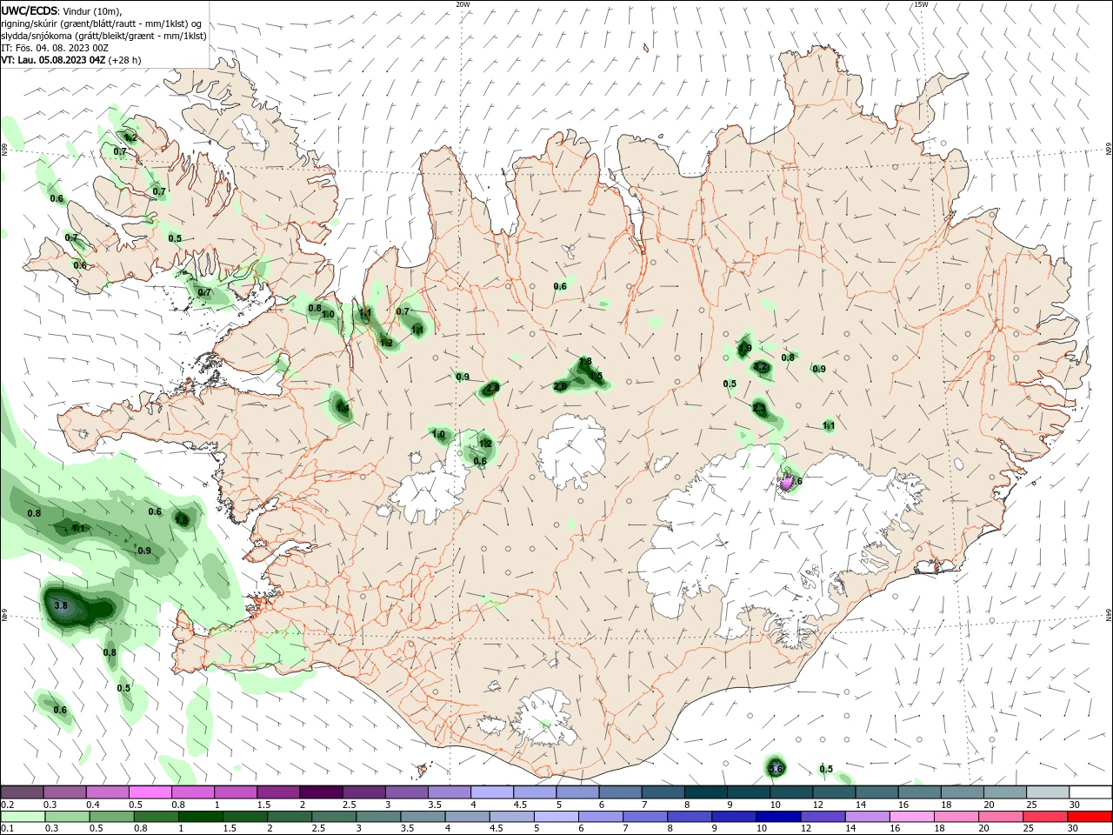Click the UWC/ECDS title in the header
The height and width of the screenshot is (835, 1113).
pos(30,10)
